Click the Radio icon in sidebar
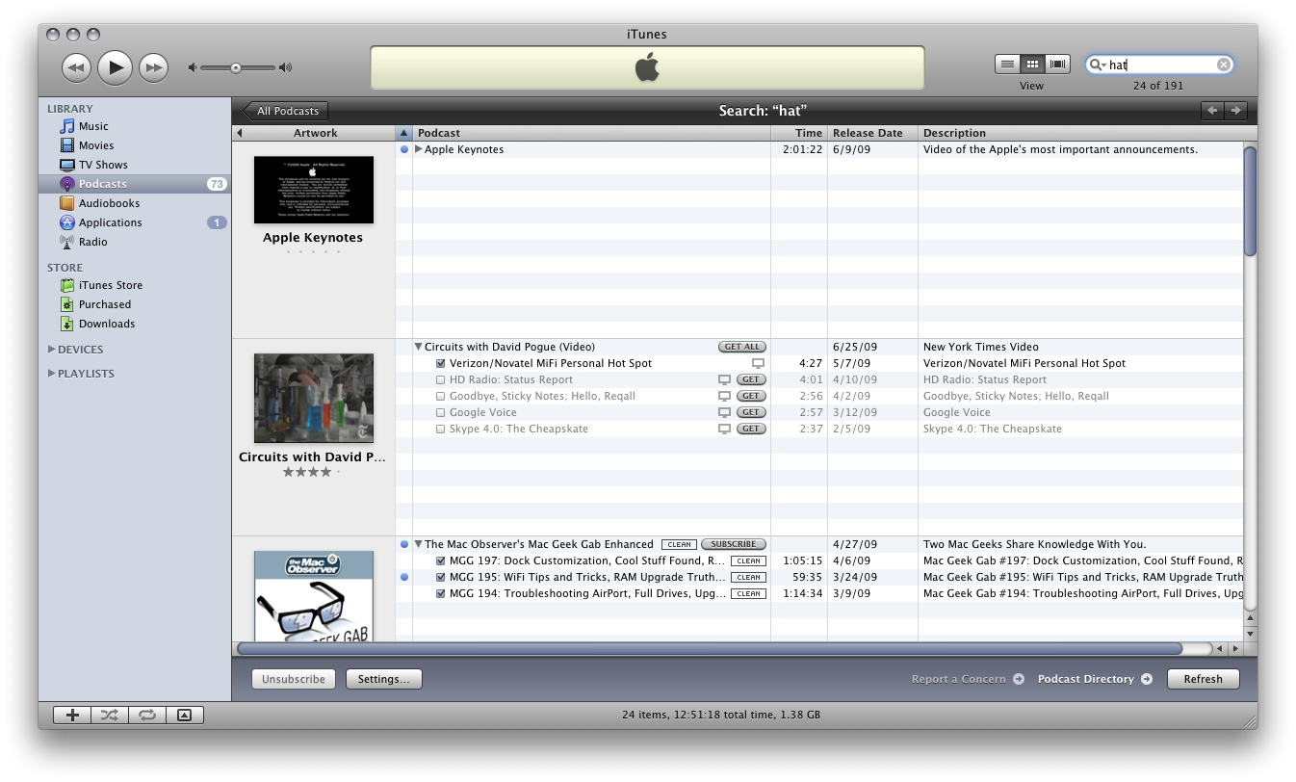This screenshot has height=782, width=1296. [x=66, y=242]
